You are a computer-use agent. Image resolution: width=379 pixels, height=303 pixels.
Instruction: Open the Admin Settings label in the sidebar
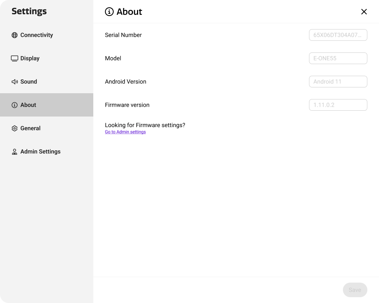point(40,151)
